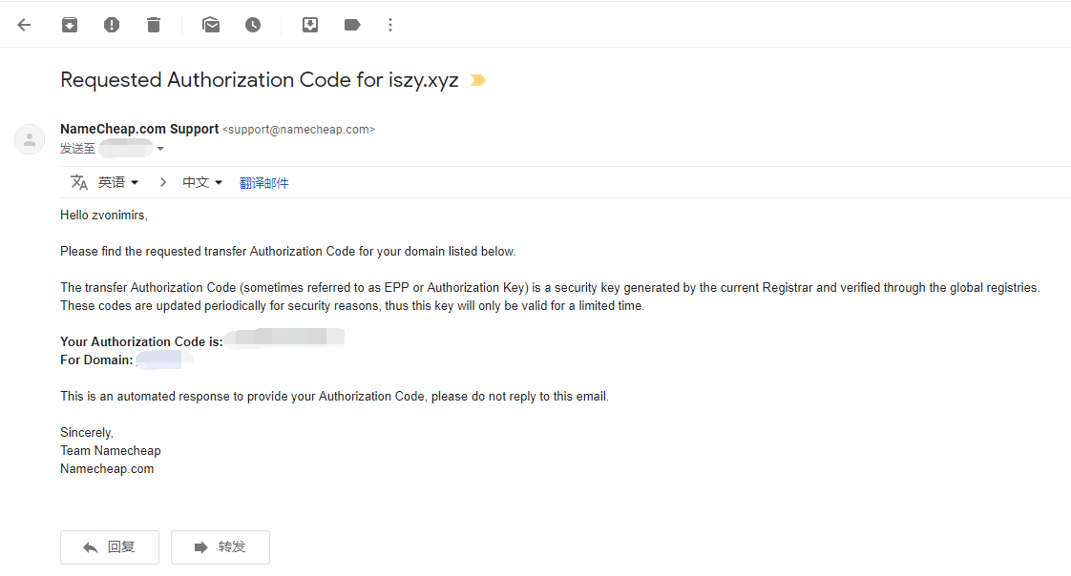Click sender name NameCheap.com Support

139,129
